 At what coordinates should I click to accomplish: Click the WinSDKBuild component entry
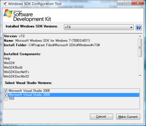pyautogui.click(x=13, y=67)
